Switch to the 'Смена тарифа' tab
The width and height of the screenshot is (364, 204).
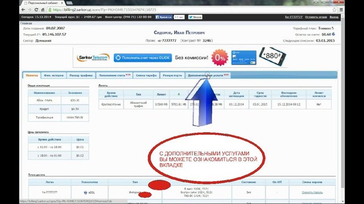(146, 75)
